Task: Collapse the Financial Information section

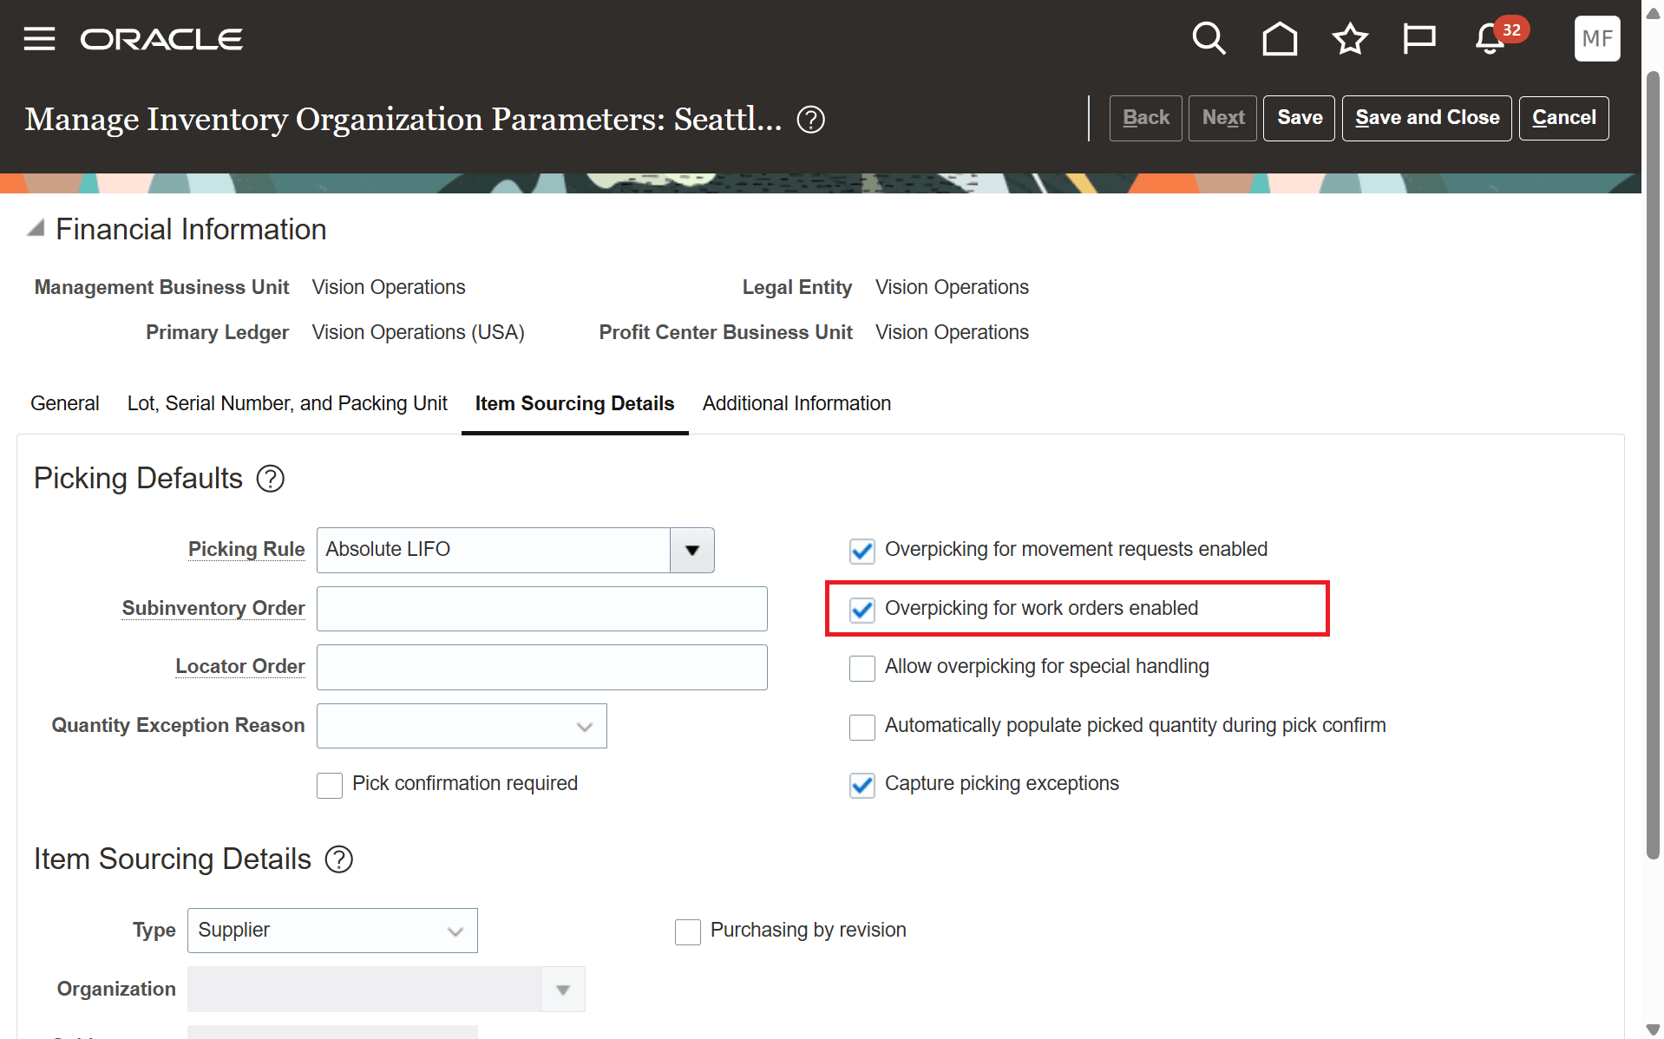Action: [x=36, y=228]
